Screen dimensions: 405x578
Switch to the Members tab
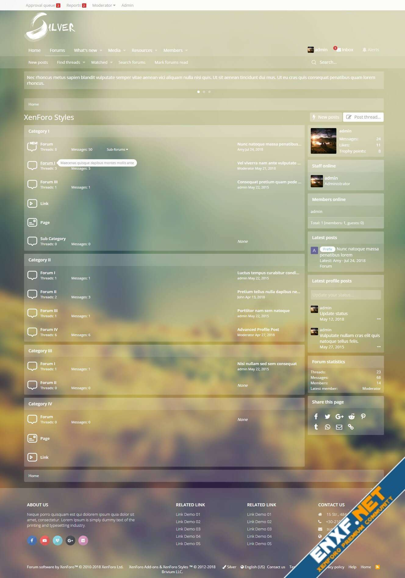click(173, 50)
